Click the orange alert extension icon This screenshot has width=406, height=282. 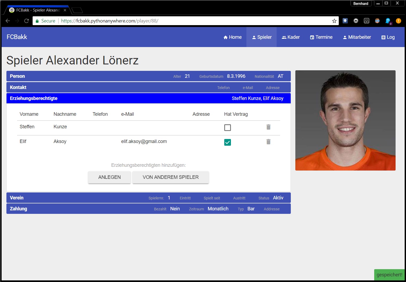coord(398,21)
